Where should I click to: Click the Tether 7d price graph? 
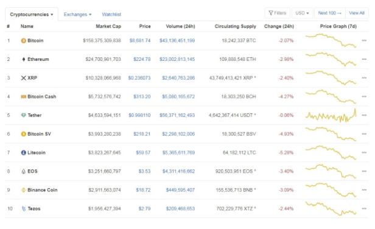tap(331, 115)
